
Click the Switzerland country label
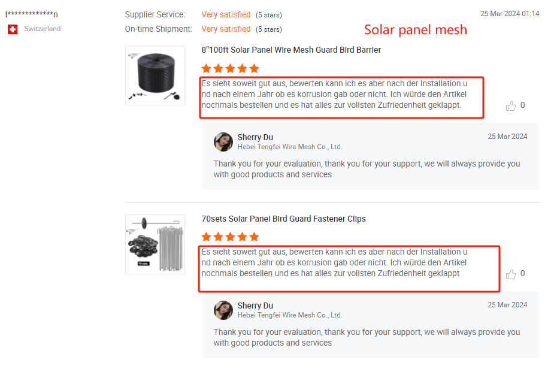tap(43, 29)
